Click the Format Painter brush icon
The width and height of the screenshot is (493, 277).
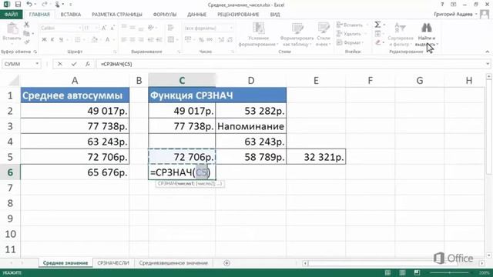(26, 42)
